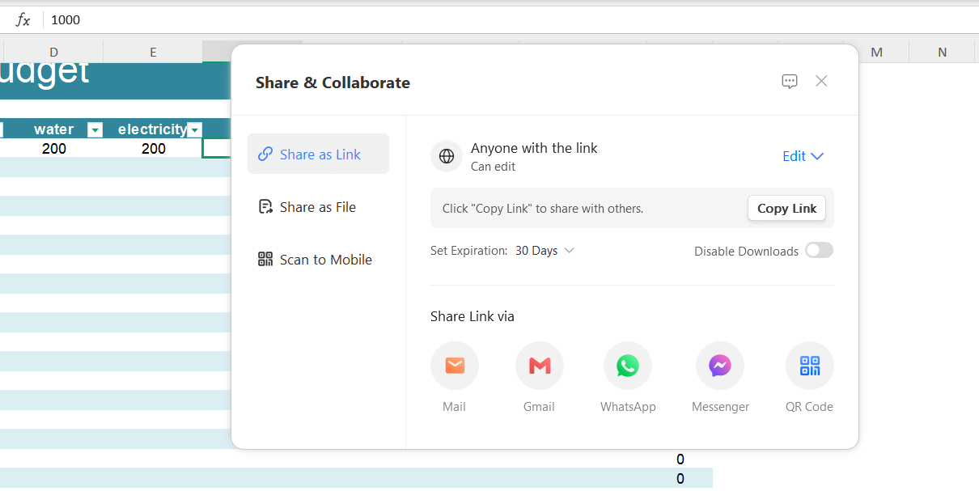The width and height of the screenshot is (979, 491).
Task: Open the electricity column filter dropdown
Action: [194, 129]
